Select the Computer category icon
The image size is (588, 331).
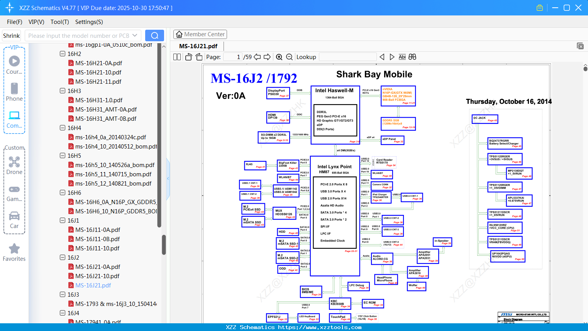tap(14, 119)
